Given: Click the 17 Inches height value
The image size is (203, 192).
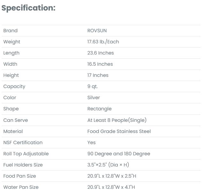Looking at the screenshot, I should (x=98, y=75).
